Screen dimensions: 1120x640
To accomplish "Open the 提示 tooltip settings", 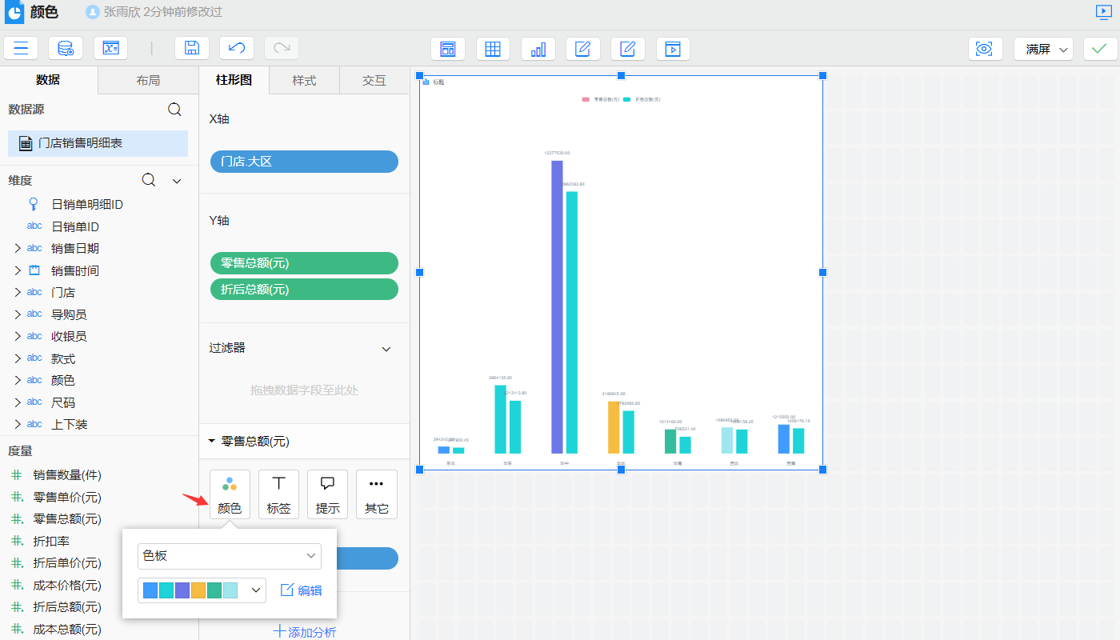I will point(327,494).
